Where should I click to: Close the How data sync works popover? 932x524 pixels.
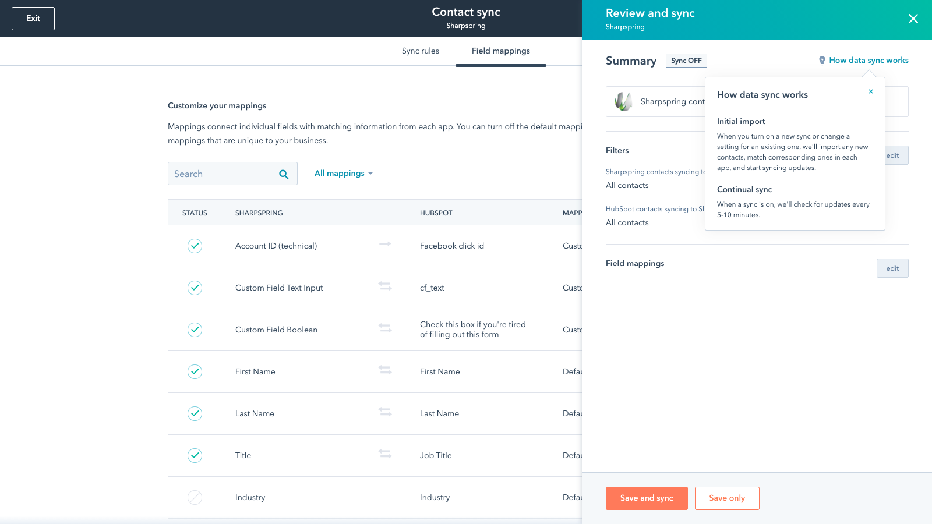(871, 91)
